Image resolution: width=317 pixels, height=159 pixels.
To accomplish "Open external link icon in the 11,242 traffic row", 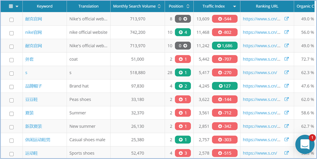I will (x=287, y=46).
